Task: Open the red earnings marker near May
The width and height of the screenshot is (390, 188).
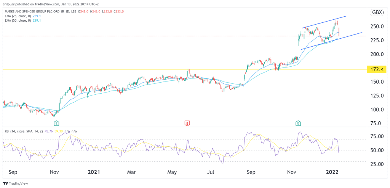Action: [187, 123]
